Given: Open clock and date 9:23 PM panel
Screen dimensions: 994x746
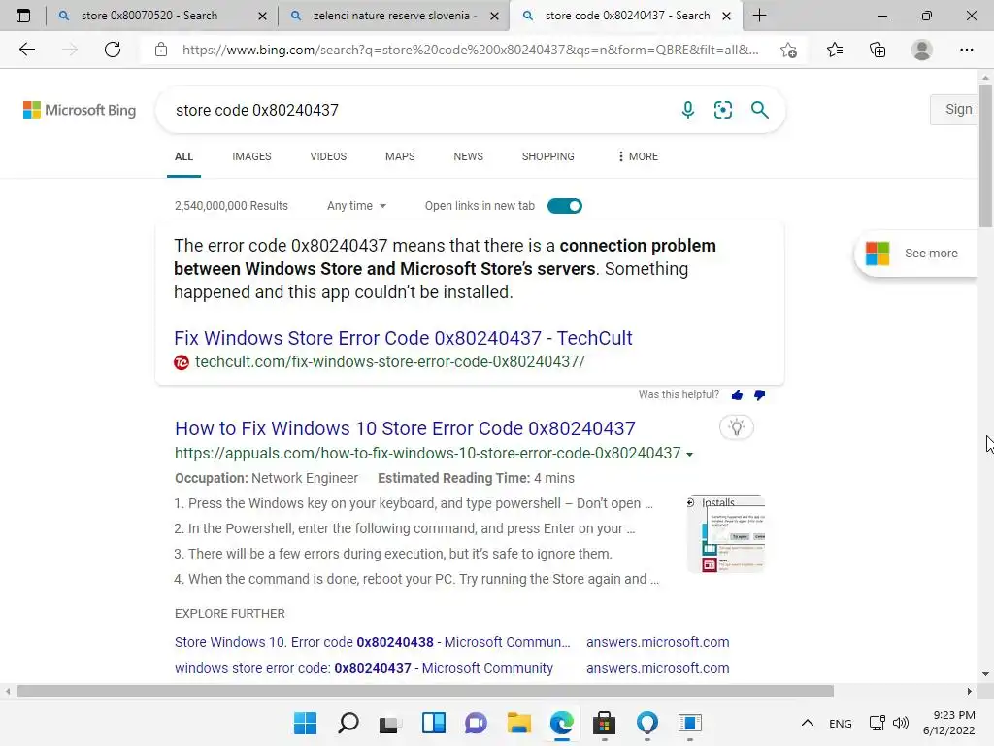Looking at the screenshot, I should click(x=949, y=723).
